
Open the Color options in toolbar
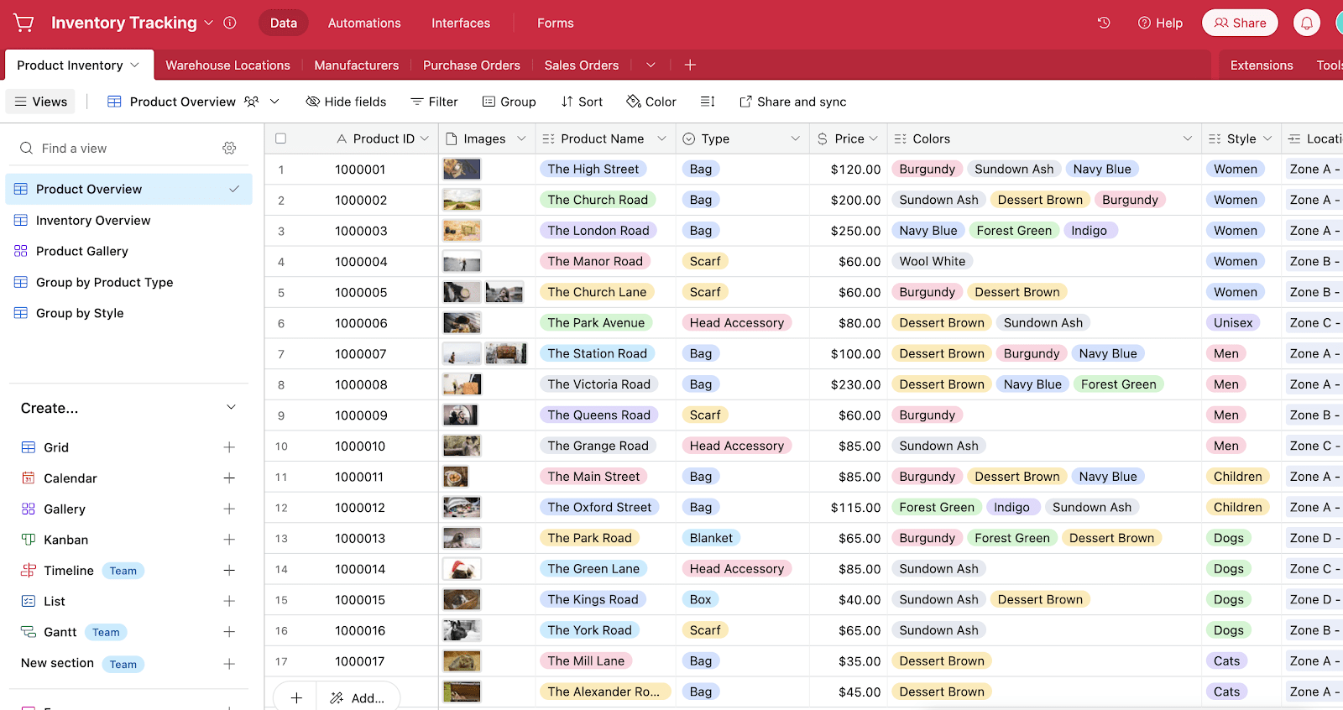651,102
